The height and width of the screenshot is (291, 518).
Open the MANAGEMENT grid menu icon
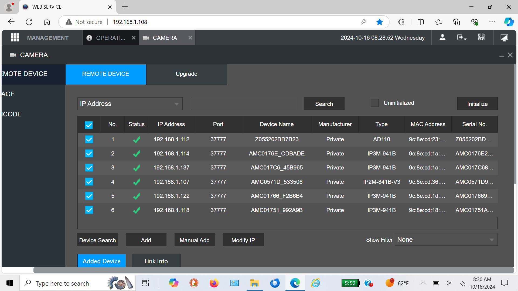(15, 37)
